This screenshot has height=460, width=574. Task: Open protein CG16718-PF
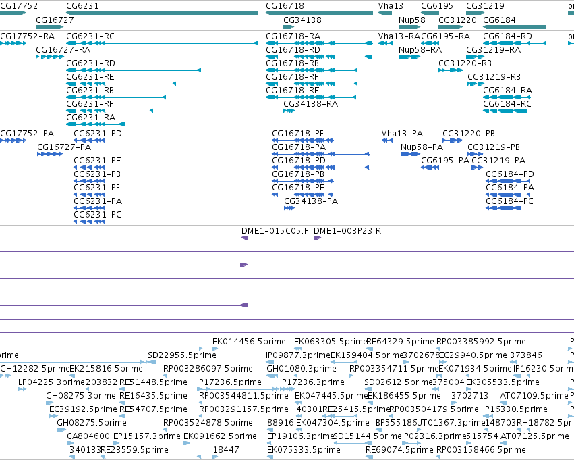click(x=297, y=134)
